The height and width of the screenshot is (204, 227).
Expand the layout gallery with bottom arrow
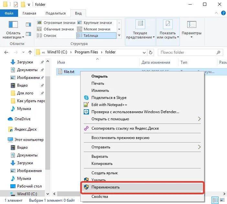coord(119,36)
